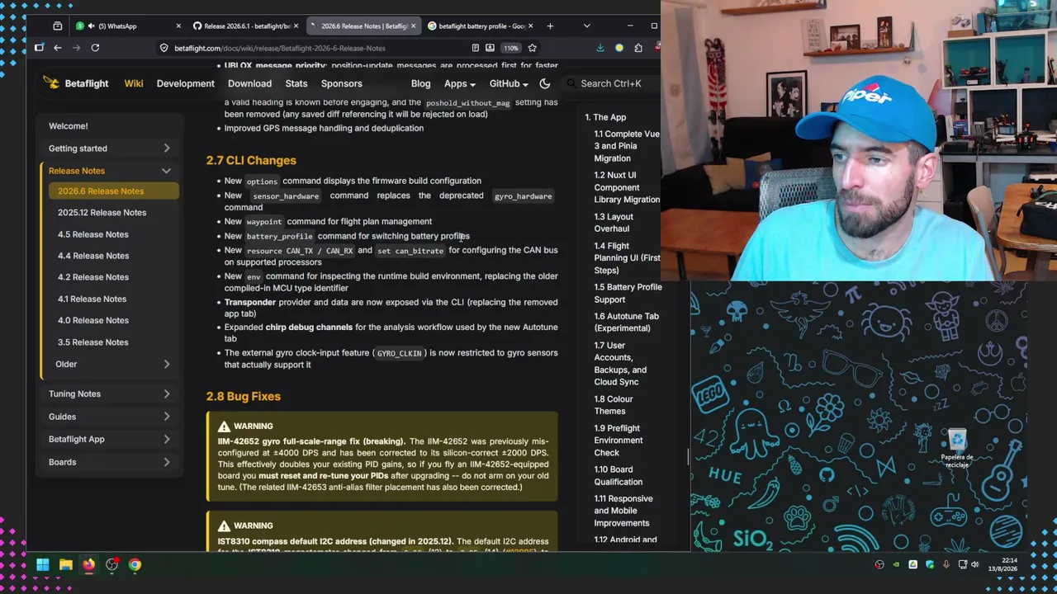Expand the Apps dropdown menu
This screenshot has height=594, width=1057.
tap(459, 83)
